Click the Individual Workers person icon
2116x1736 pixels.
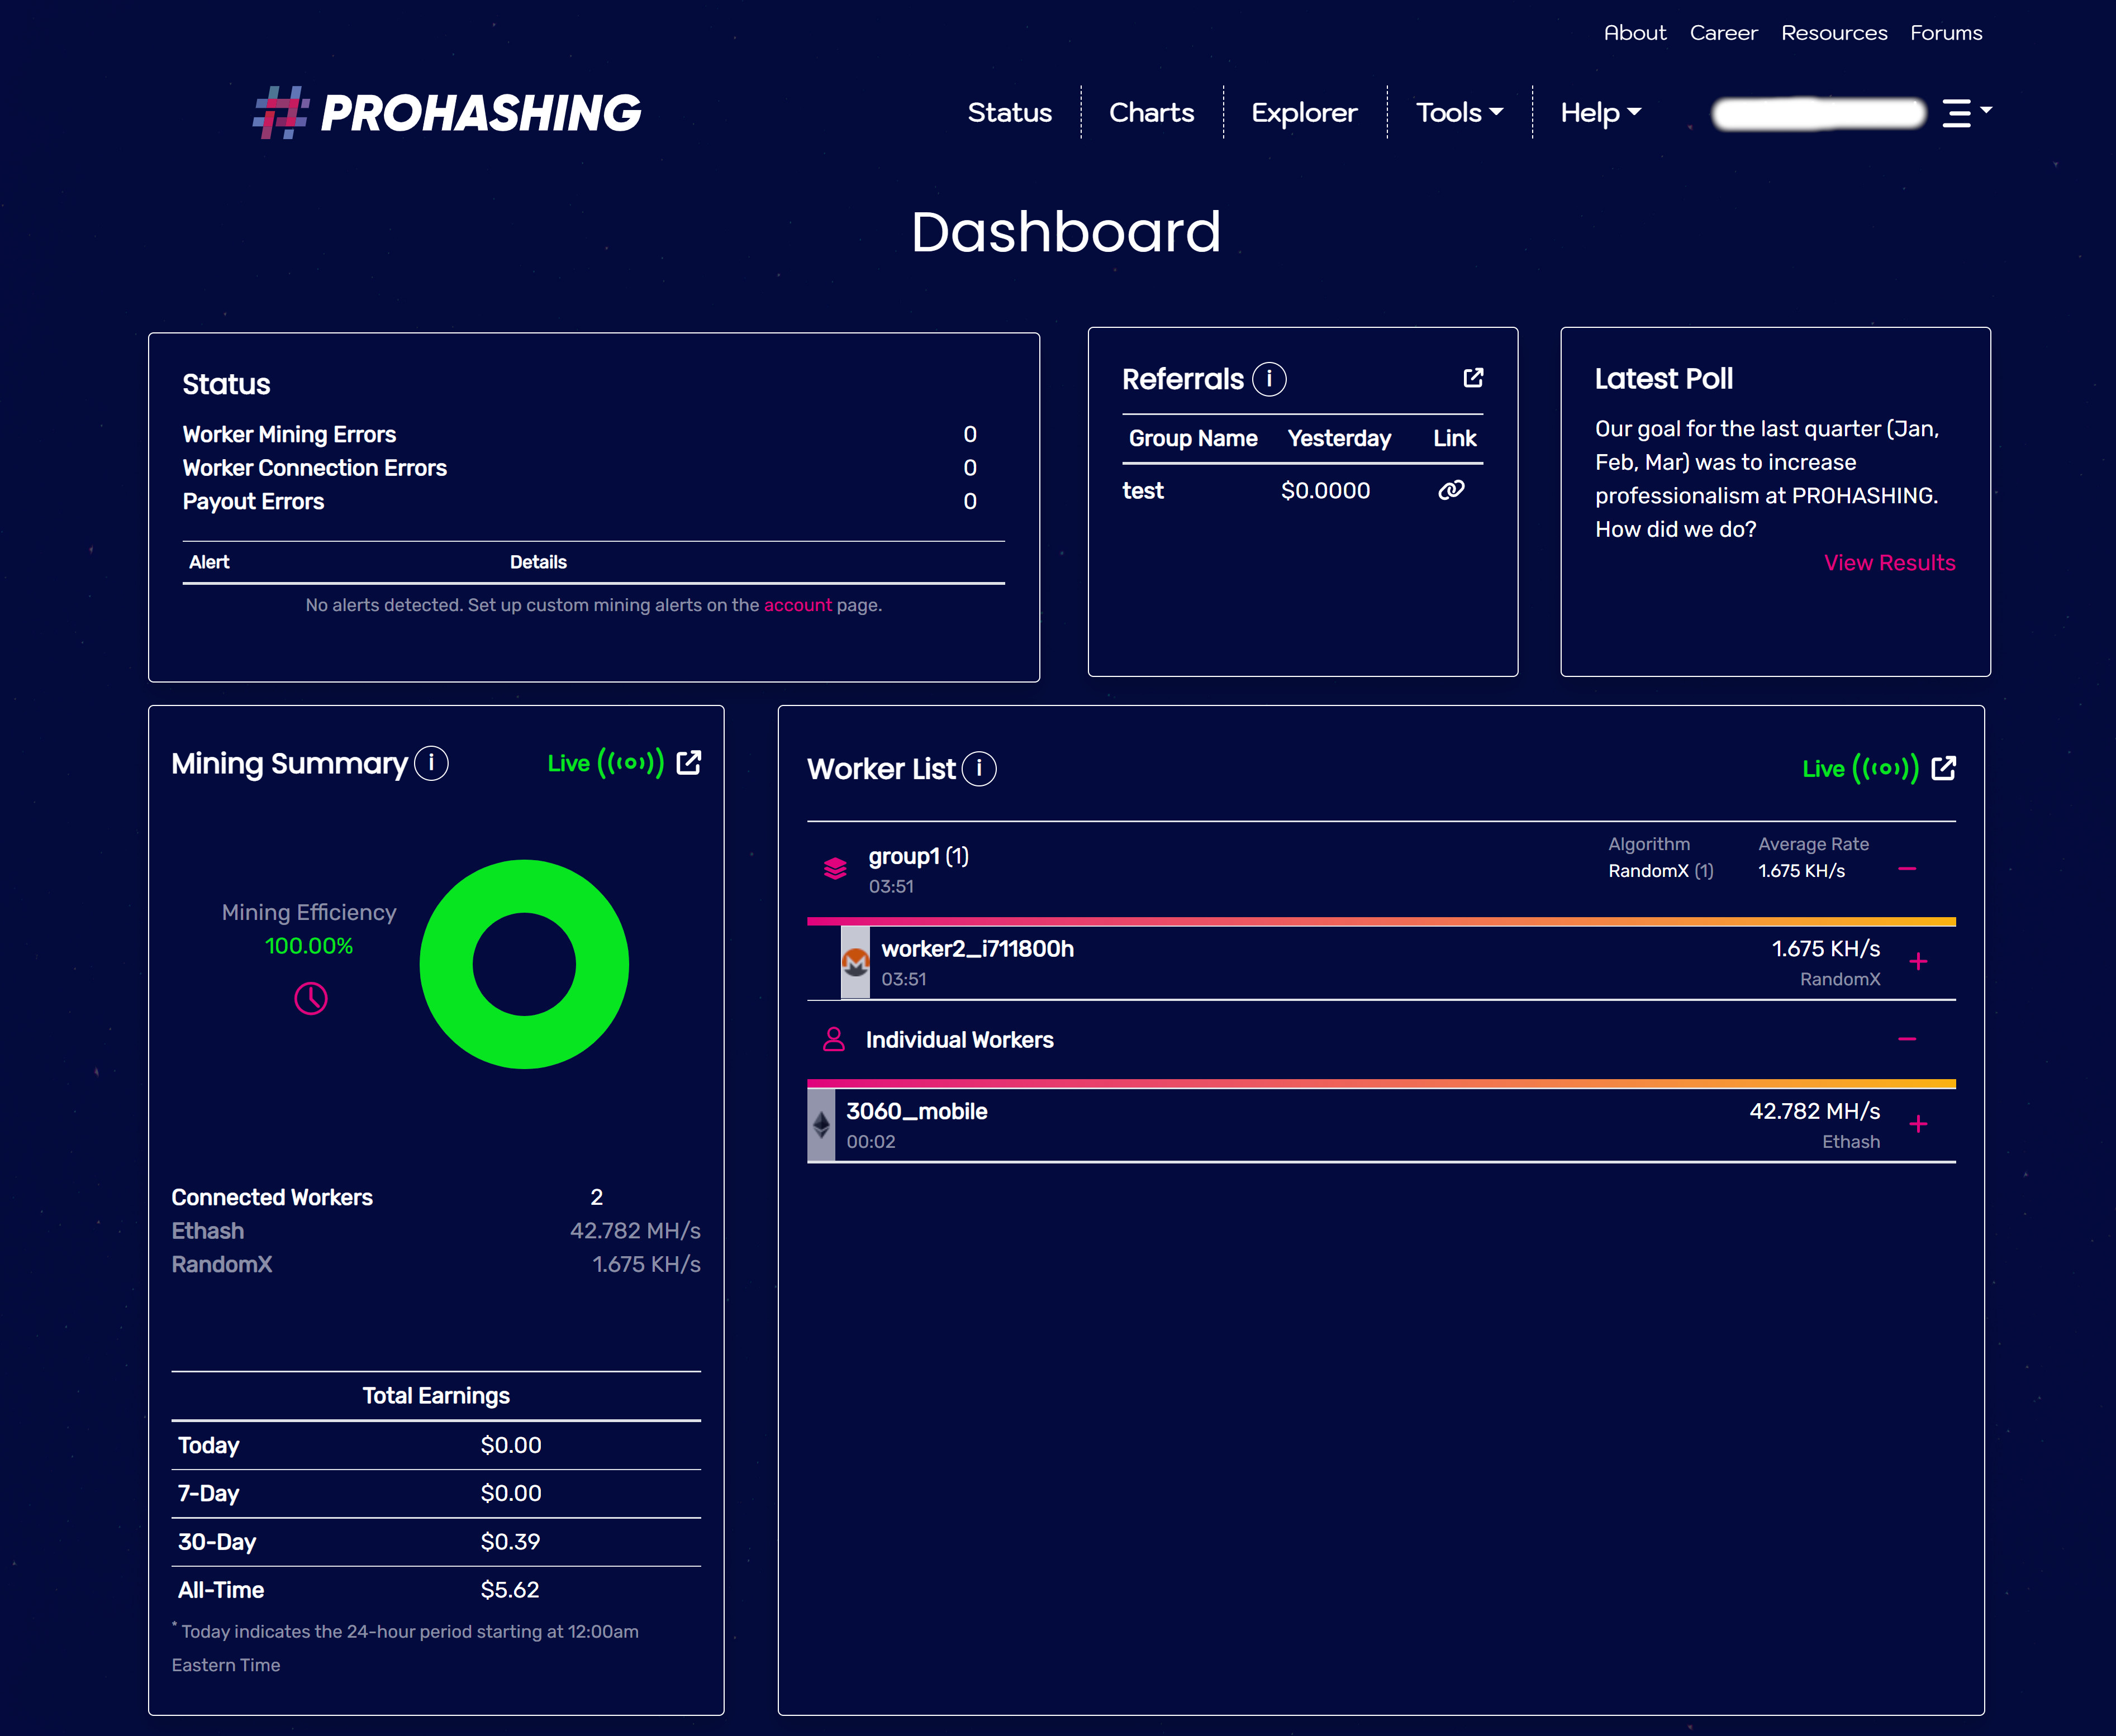point(834,1040)
